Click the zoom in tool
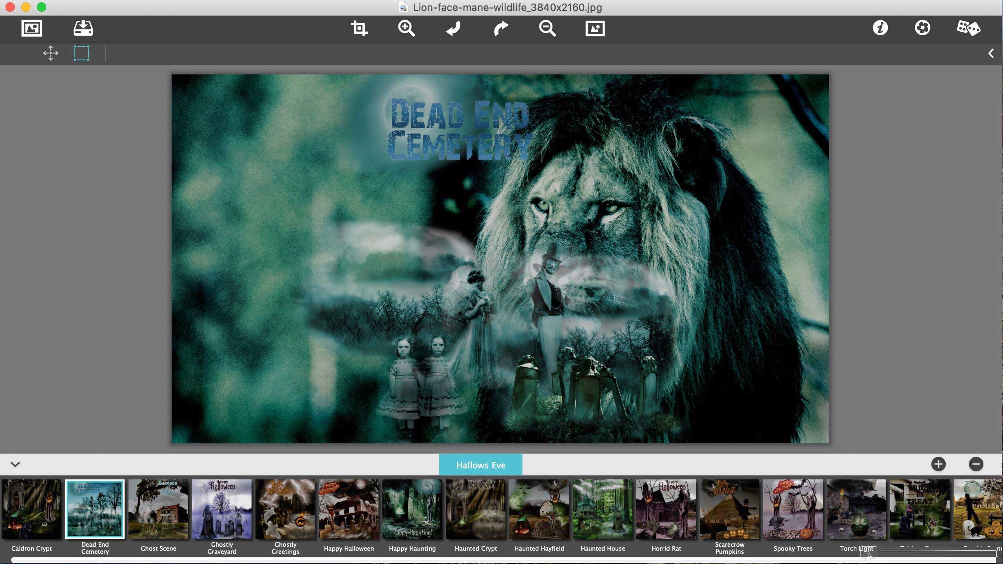The width and height of the screenshot is (1003, 564). pyautogui.click(x=405, y=27)
